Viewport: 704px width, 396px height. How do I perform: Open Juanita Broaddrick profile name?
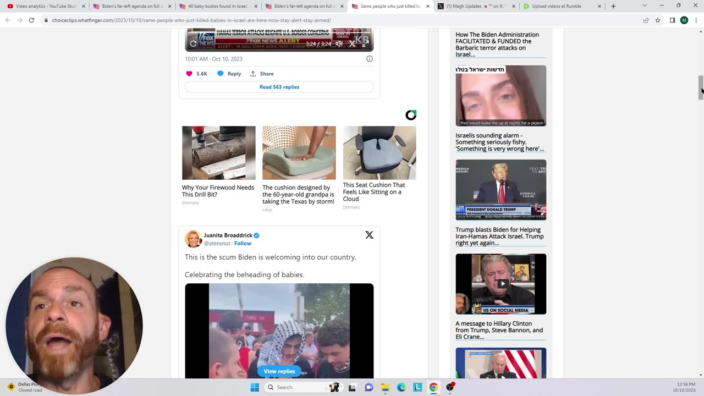pyautogui.click(x=228, y=235)
